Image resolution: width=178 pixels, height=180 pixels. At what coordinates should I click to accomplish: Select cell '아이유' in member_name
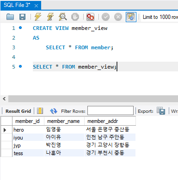point(64,137)
